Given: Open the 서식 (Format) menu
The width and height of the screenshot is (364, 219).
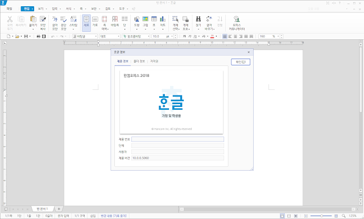Looking at the screenshot, I should [68, 9].
